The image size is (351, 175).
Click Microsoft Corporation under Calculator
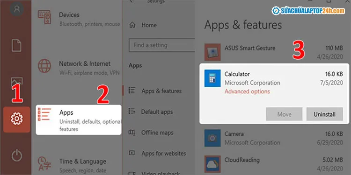click(x=252, y=83)
